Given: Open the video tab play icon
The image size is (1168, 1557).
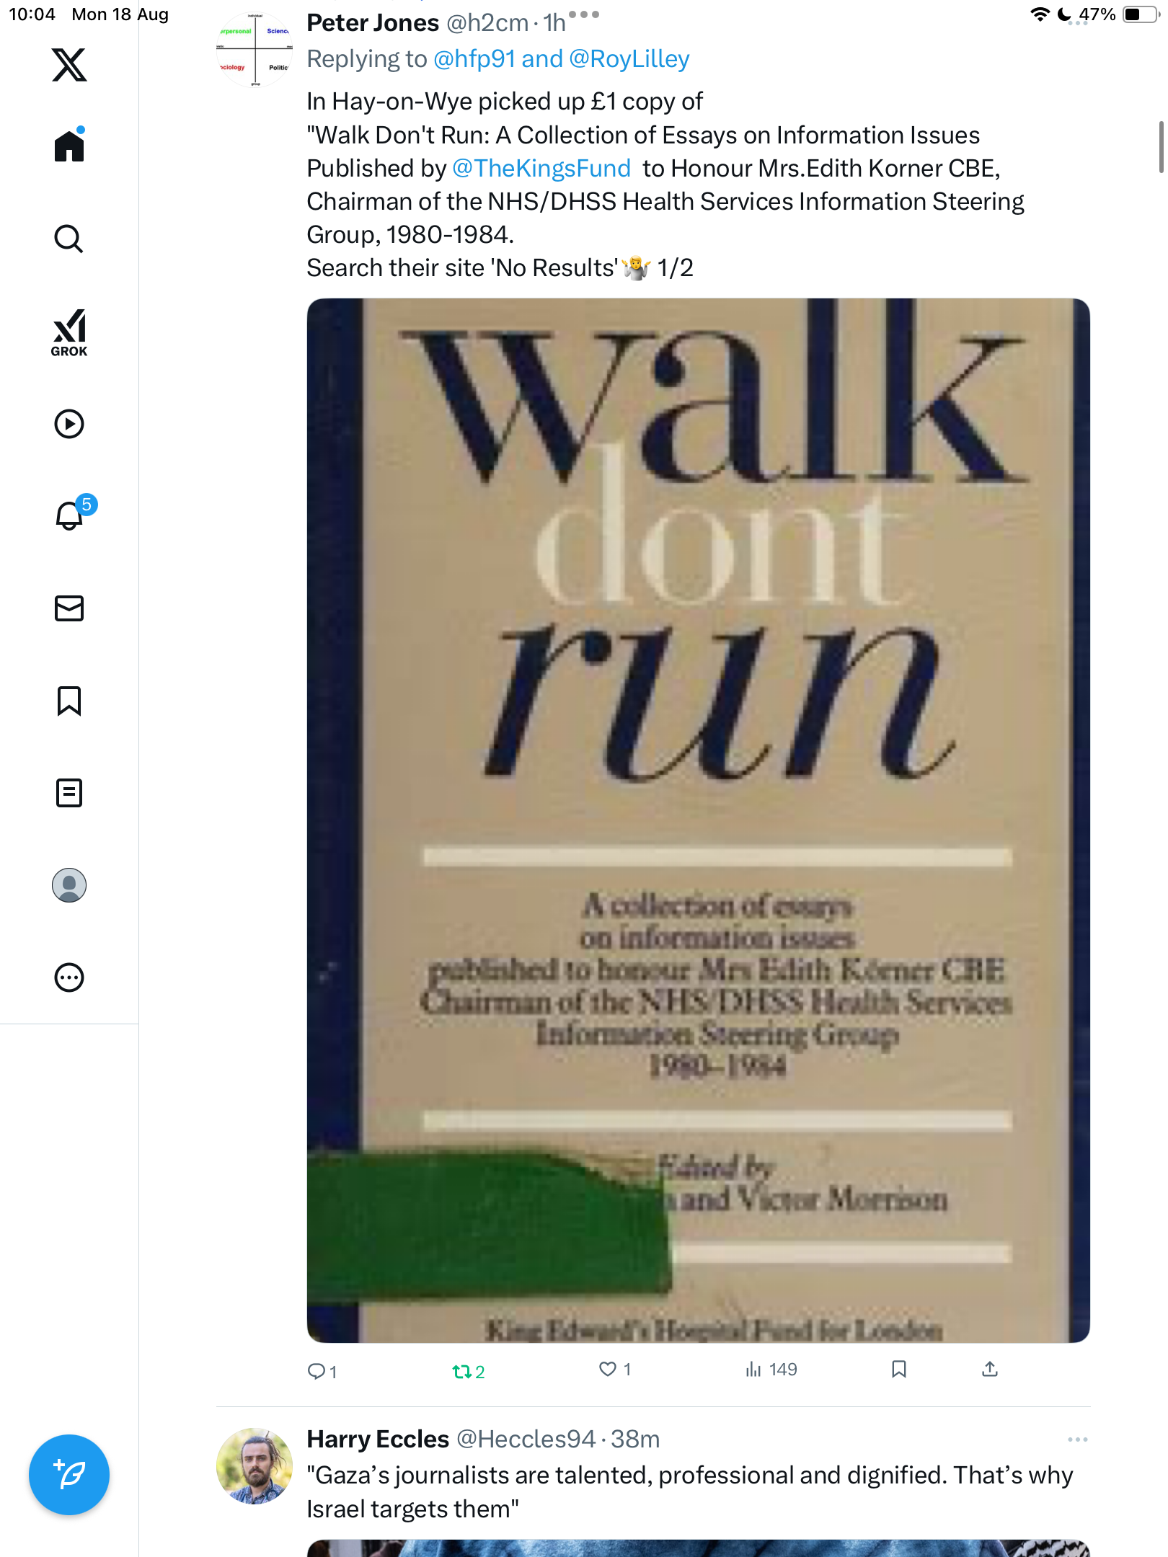Looking at the screenshot, I should (x=69, y=424).
